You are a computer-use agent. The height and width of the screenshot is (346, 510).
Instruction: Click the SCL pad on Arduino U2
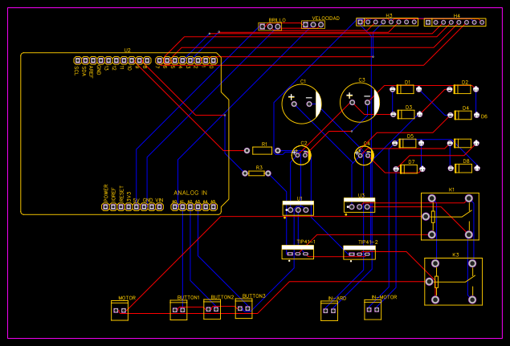click(x=77, y=60)
